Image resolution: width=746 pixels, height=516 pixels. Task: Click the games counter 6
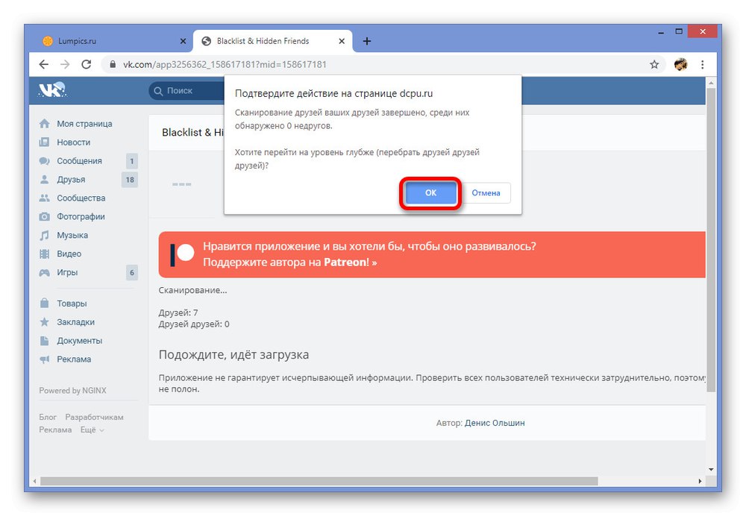(132, 272)
